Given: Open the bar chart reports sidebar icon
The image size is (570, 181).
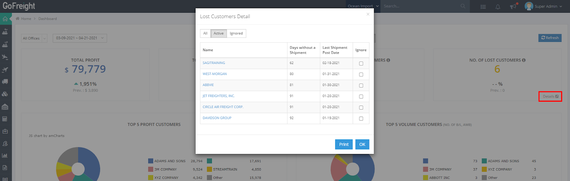Looking at the screenshot, I should click(5, 155).
